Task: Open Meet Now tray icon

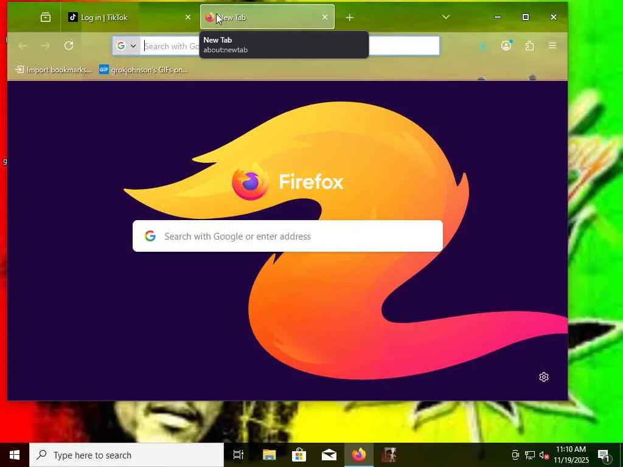Action: 515,455
